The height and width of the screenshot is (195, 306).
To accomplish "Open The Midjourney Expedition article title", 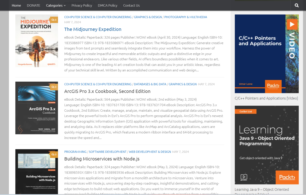I will click(93, 29).
